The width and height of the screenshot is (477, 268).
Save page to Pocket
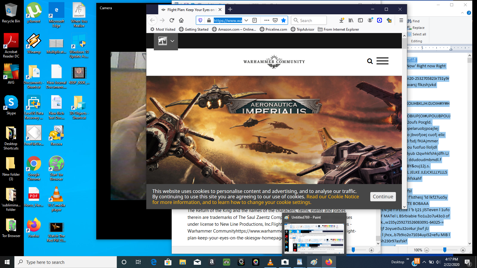coord(275,20)
